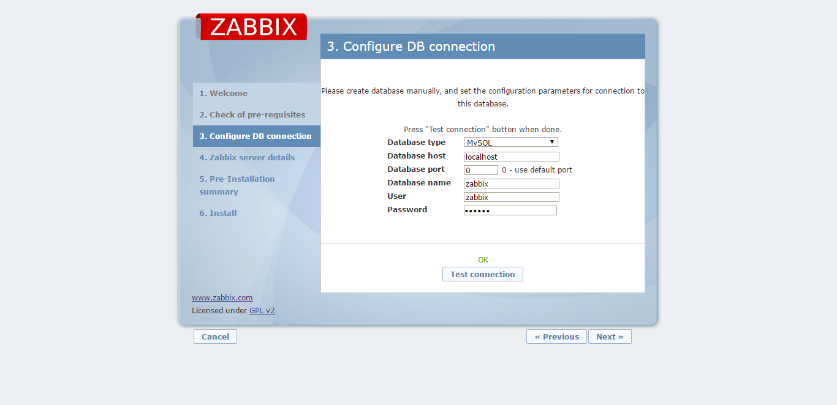Click the 'Database name' label
Image resolution: width=837 pixels, height=405 pixels.
point(419,183)
